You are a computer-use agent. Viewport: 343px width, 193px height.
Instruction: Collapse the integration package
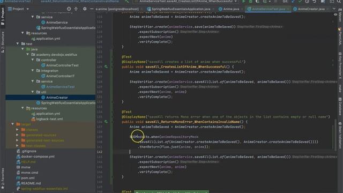coord(33,71)
